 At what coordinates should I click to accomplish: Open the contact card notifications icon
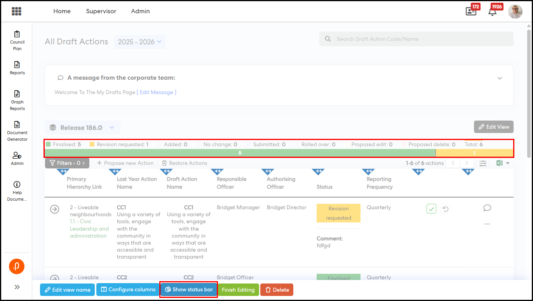[471, 11]
